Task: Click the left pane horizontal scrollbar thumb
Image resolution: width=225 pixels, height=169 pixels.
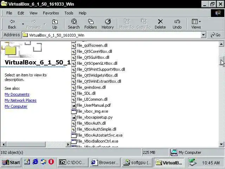Action: 26,144
